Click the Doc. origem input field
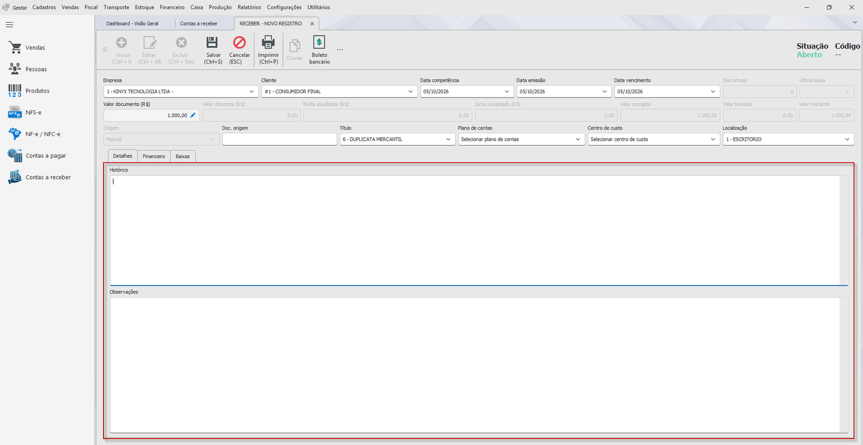Image resolution: width=863 pixels, height=445 pixels. click(279, 139)
